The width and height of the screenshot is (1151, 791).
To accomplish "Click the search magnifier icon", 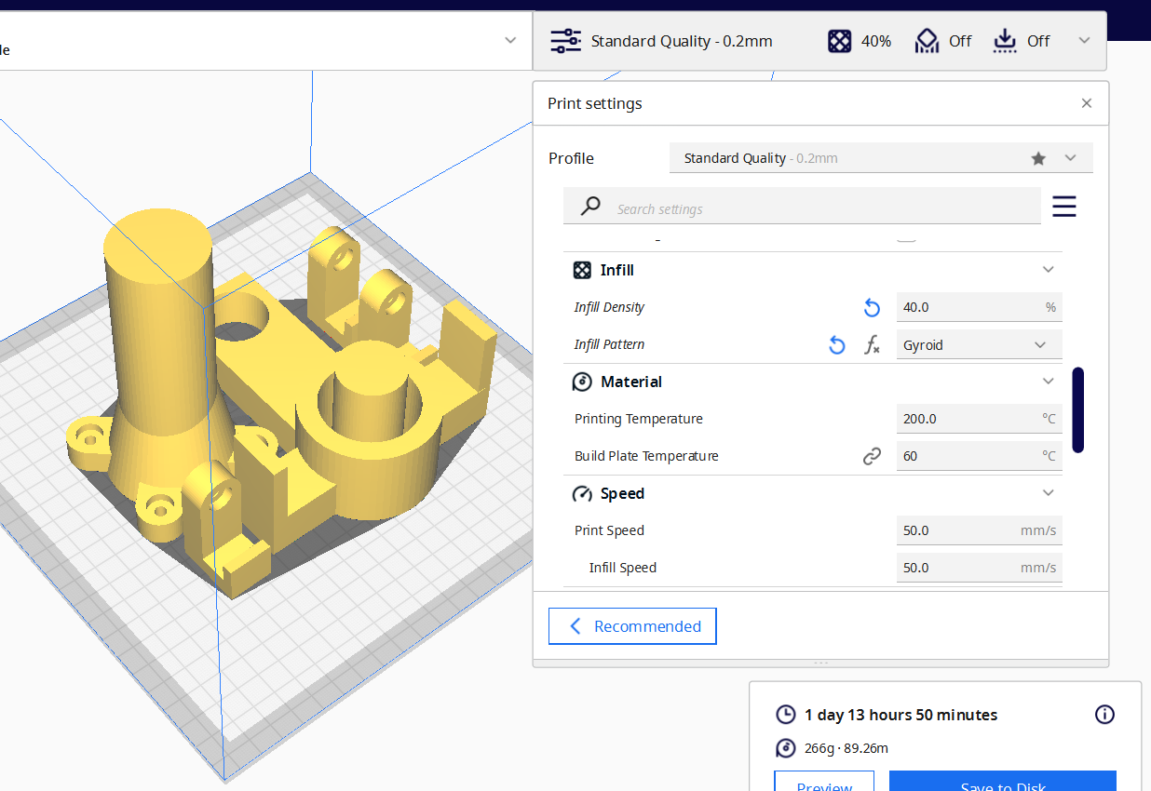I will click(590, 207).
